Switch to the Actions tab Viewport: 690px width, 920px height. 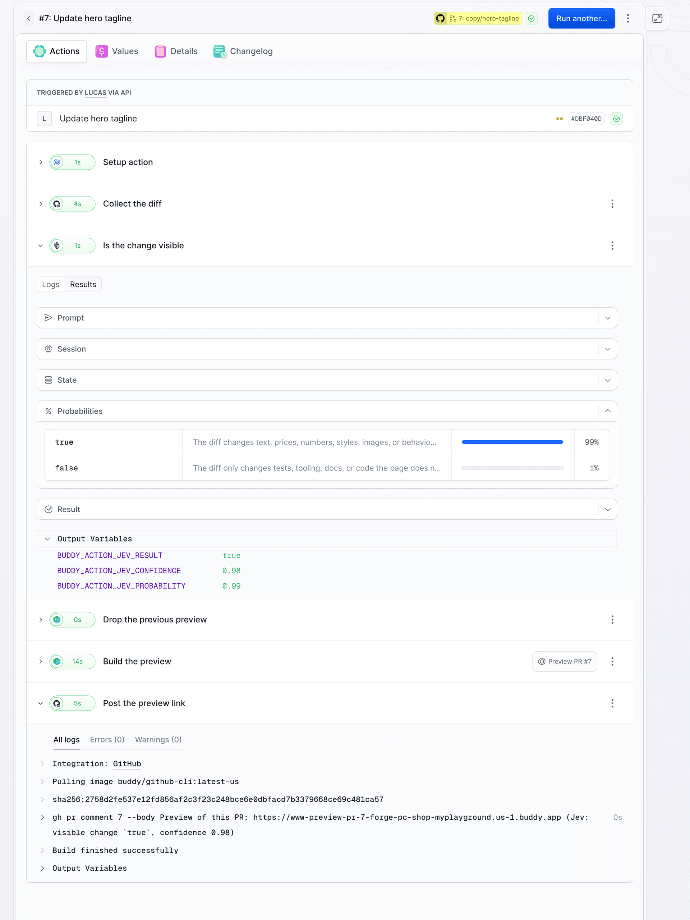56,51
